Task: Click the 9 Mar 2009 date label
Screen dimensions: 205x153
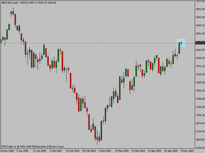Action: pos(105,151)
